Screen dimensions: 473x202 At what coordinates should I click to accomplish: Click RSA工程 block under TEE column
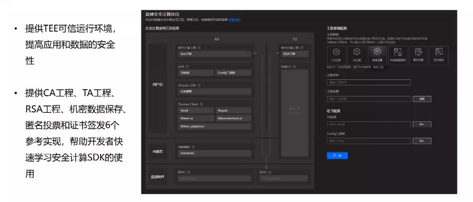coord(295,54)
